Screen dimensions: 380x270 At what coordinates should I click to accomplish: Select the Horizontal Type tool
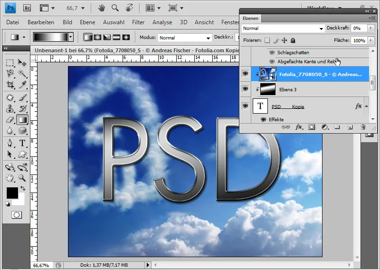point(22,143)
